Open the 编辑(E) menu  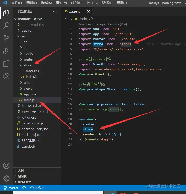click(31, 3)
